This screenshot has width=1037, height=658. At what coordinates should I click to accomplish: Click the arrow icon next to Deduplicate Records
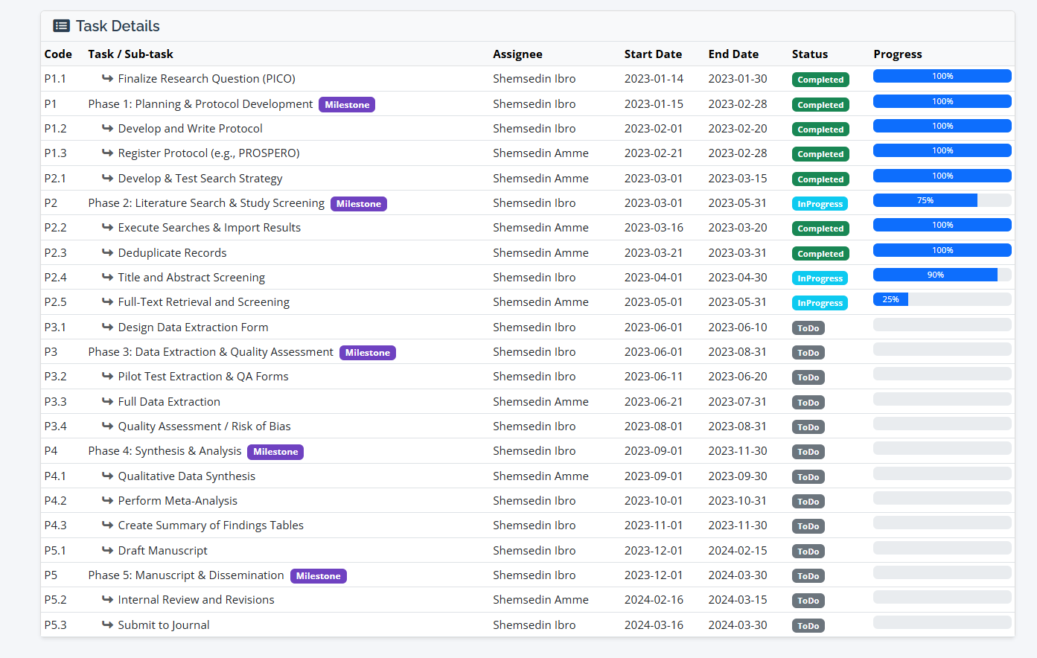point(107,252)
